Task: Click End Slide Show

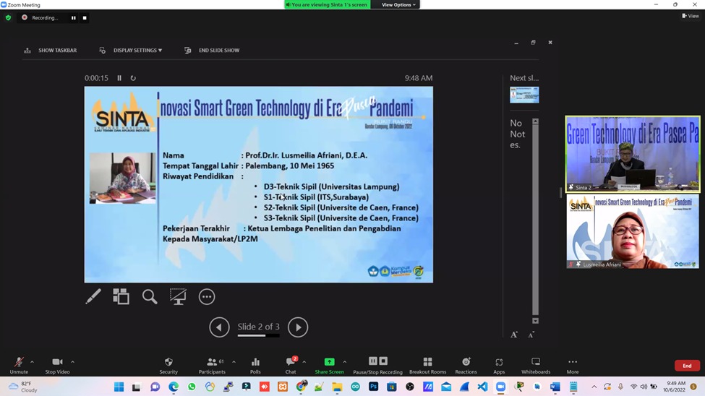Action: (212, 51)
